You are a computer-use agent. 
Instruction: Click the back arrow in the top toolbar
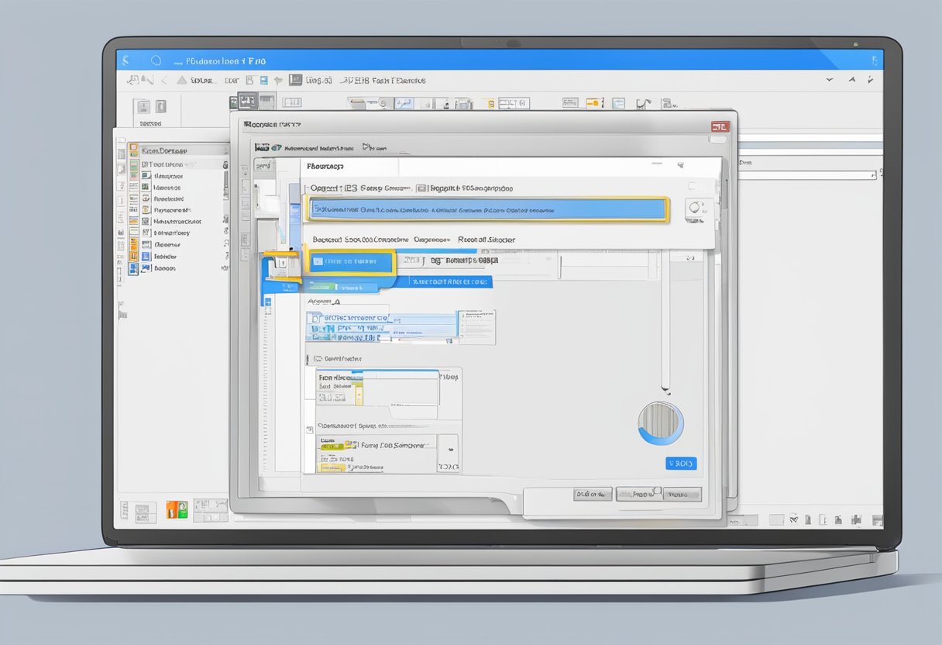(163, 80)
